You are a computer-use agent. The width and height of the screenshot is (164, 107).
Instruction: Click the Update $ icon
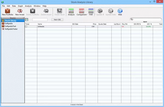coord(100,11)
